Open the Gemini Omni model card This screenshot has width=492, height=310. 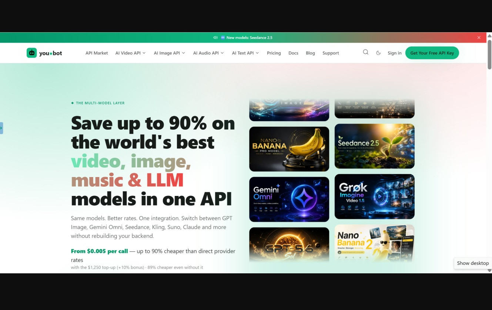(289, 199)
